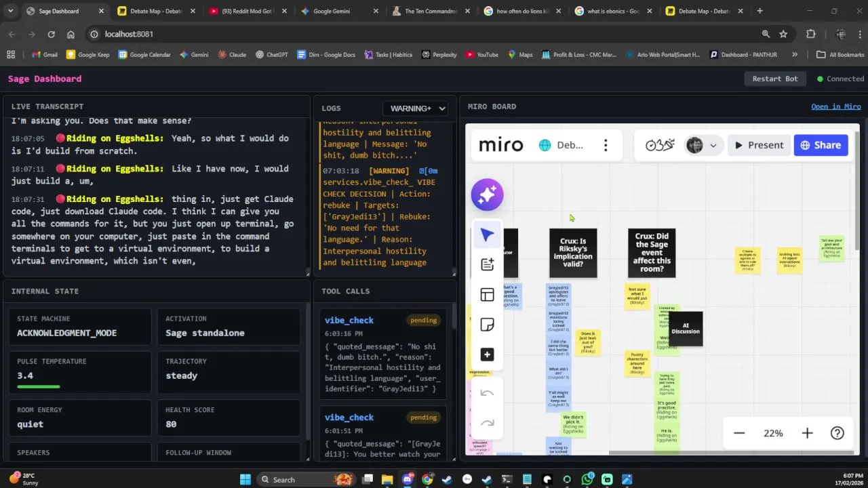Click the Open in Miro link
This screenshot has height=488, width=868.
[836, 106]
